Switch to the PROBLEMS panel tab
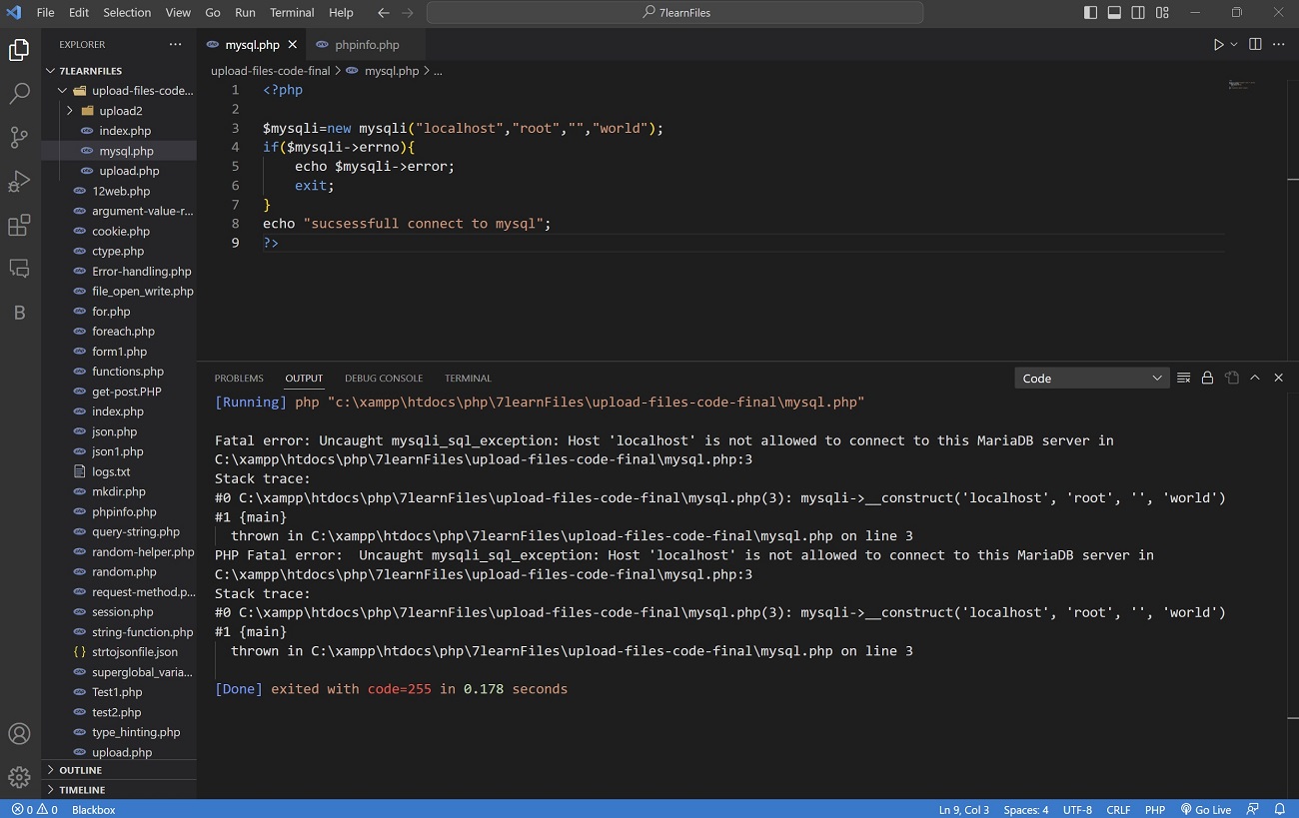The image size is (1299, 818). coord(239,379)
